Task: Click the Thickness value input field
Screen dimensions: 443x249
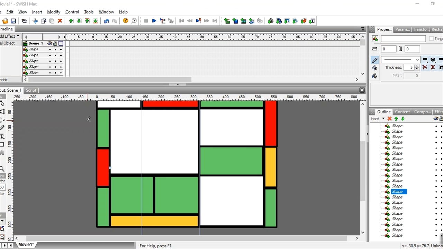Action: [409, 67]
